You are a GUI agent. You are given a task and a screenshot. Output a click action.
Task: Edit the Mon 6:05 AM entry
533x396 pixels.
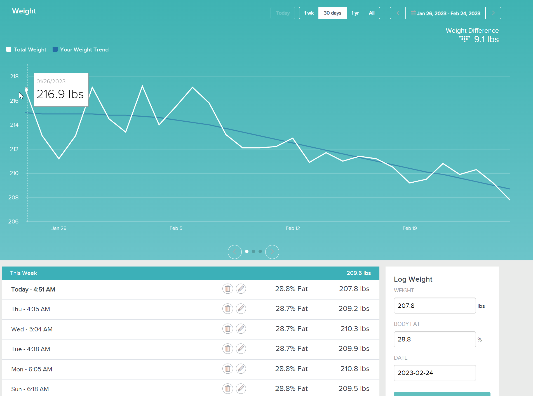coord(241,369)
